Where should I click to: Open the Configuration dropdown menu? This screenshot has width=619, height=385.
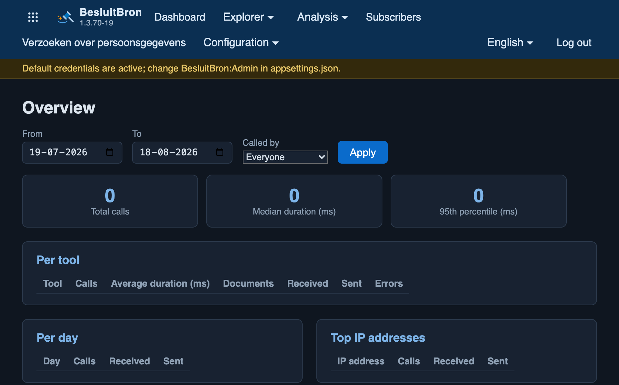241,43
